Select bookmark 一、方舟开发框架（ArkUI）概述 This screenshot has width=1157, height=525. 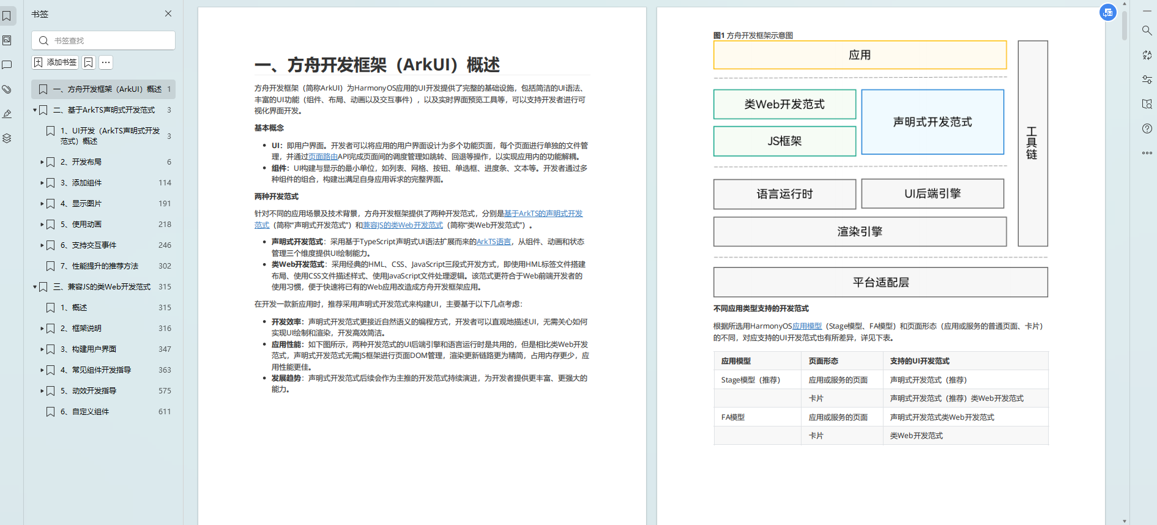[103, 89]
